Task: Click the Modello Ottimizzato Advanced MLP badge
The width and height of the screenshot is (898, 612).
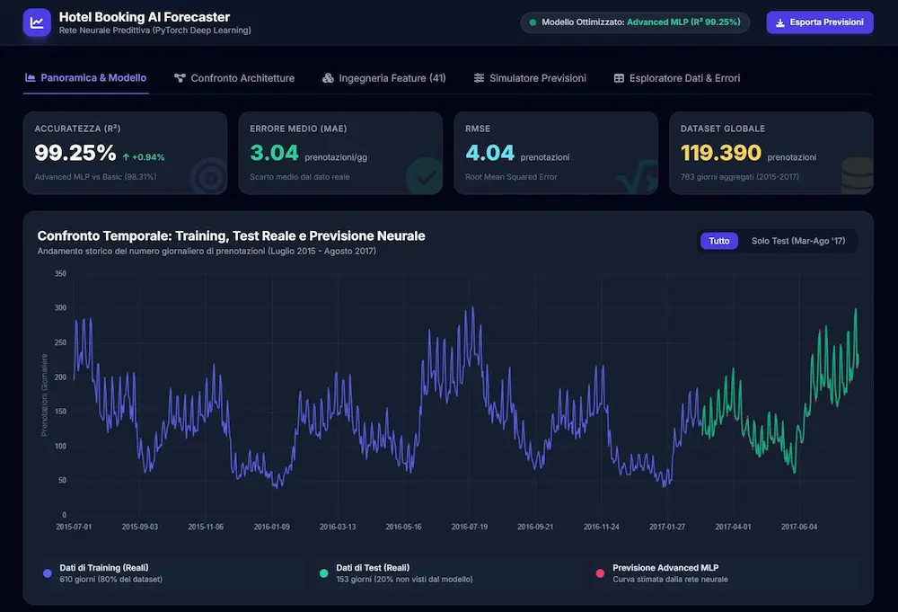Action: tap(635, 22)
